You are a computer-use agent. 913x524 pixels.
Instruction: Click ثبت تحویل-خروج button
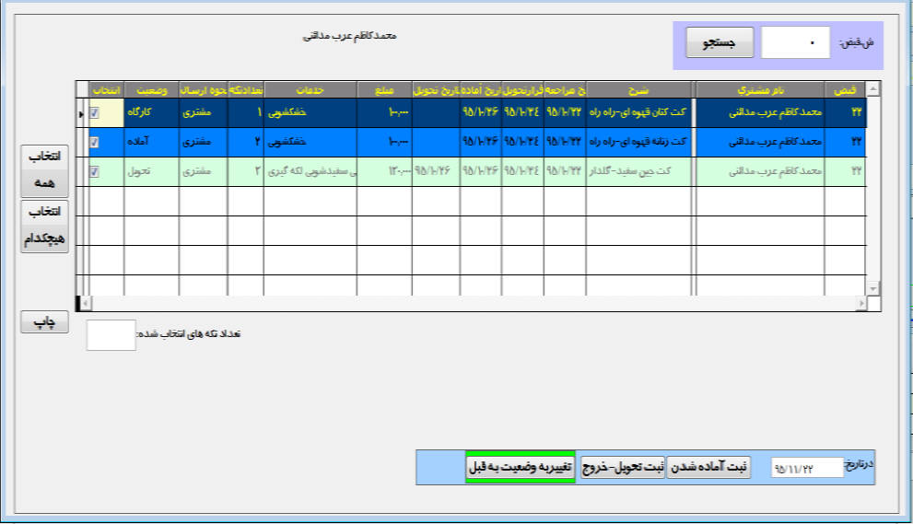pyautogui.click(x=623, y=467)
